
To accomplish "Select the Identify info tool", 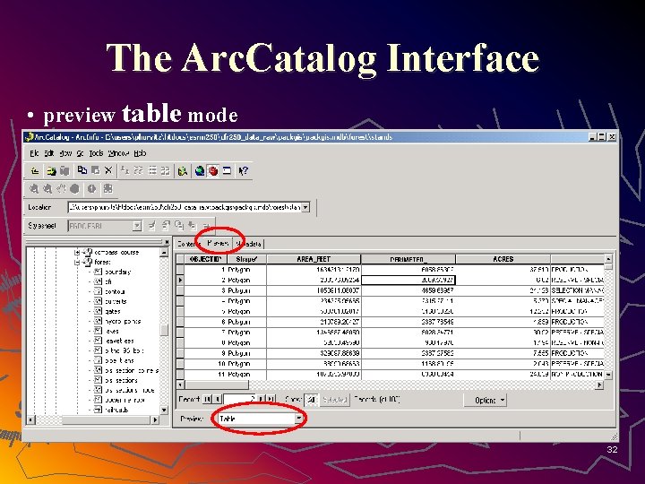I will (x=91, y=189).
